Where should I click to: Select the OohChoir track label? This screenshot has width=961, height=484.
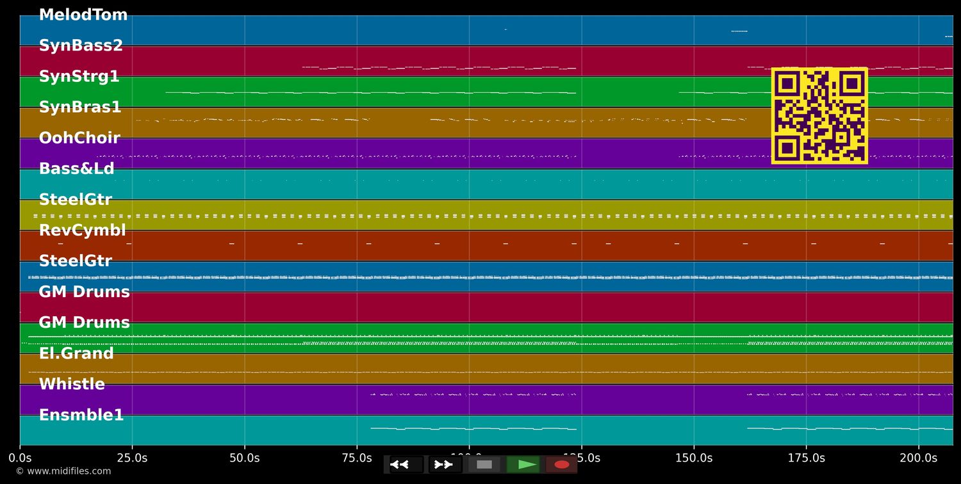coord(79,138)
